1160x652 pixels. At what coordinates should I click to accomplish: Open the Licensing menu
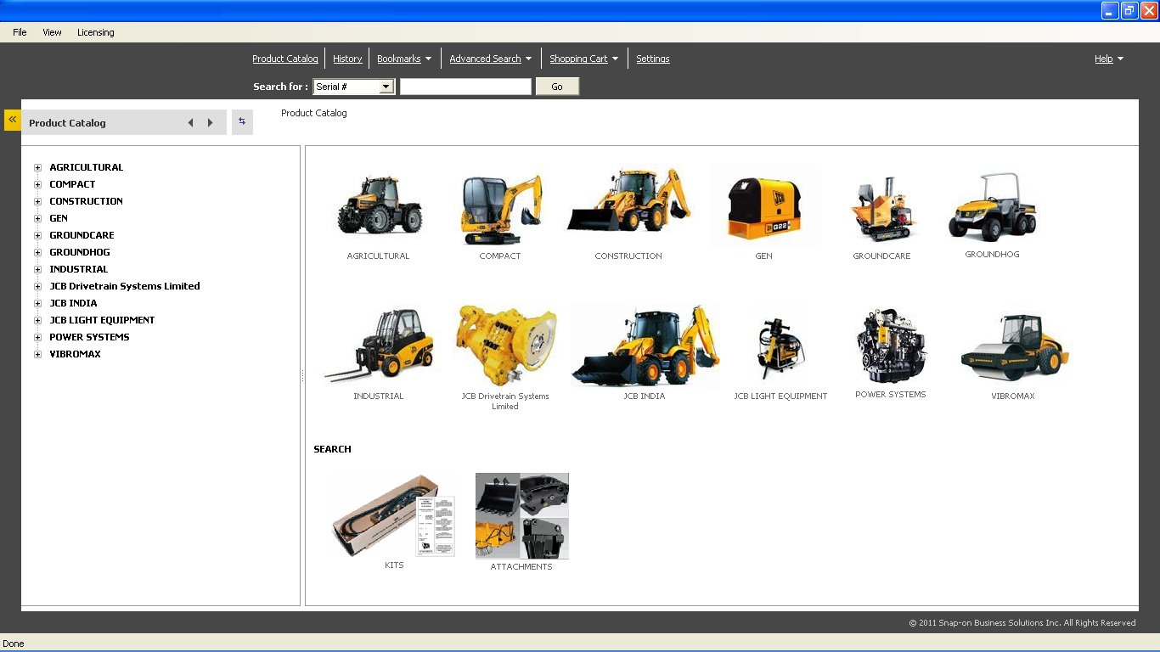pos(96,32)
